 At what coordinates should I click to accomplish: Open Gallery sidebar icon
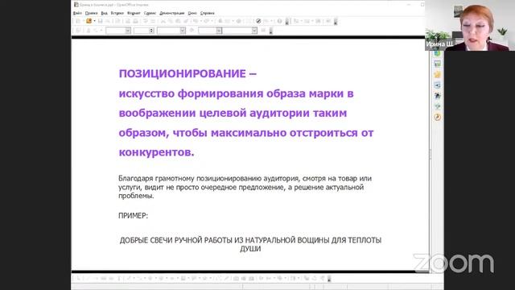click(x=437, y=106)
